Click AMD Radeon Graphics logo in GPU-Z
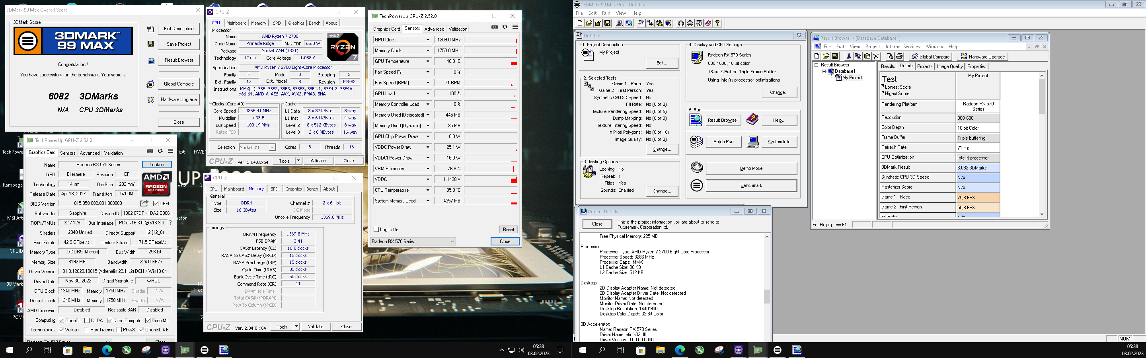 (x=157, y=184)
